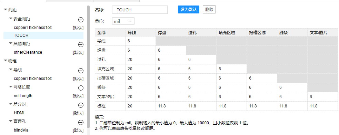Collapse the 其他间距 group

click(11, 43)
